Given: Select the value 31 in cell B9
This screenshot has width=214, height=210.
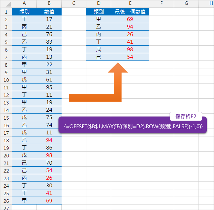Looking at the screenshot, I should (x=49, y=72).
